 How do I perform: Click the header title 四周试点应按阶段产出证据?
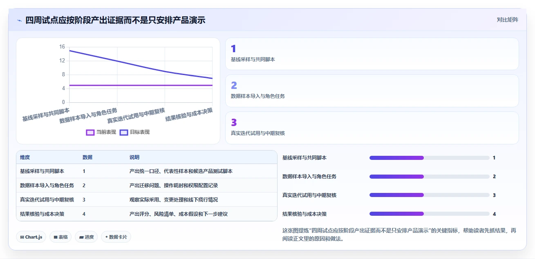point(115,20)
